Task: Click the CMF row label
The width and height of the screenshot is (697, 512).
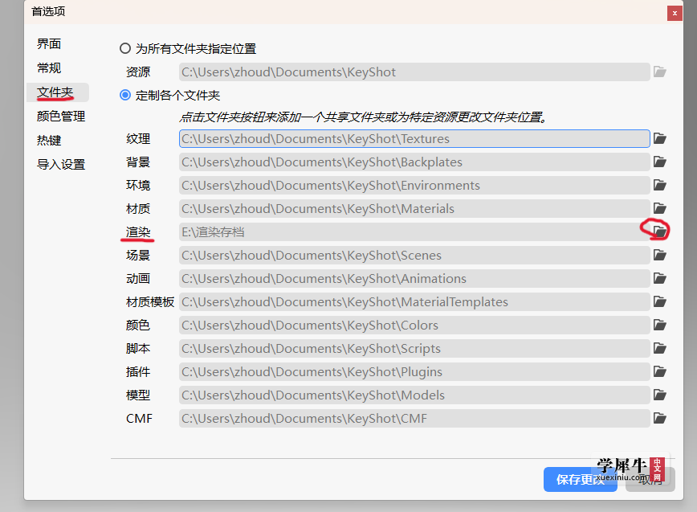Action: [139, 418]
